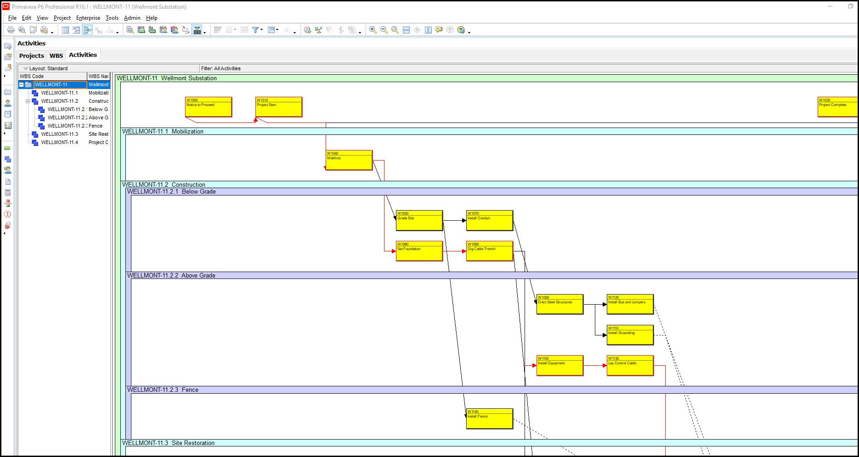Show Activity Usage Spreadsheet icon
859x457 pixels.
coord(141,30)
